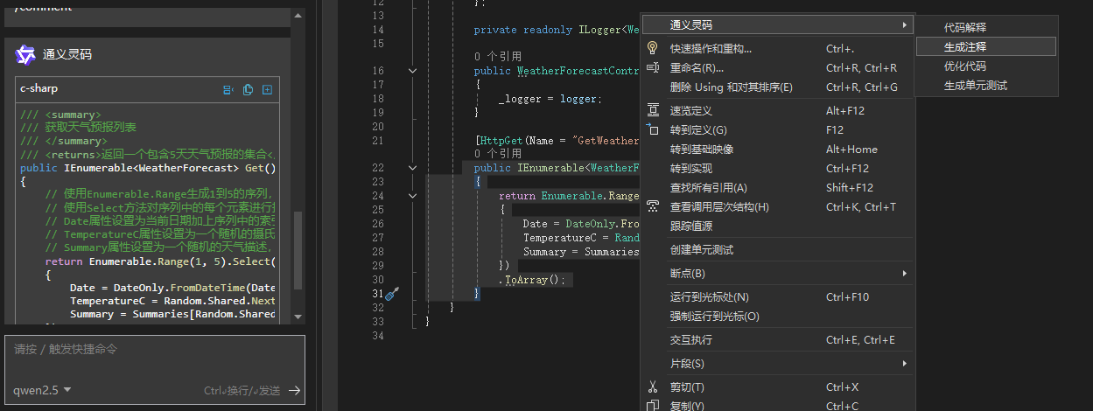Choose 速览定义 from context menu

tap(777, 111)
